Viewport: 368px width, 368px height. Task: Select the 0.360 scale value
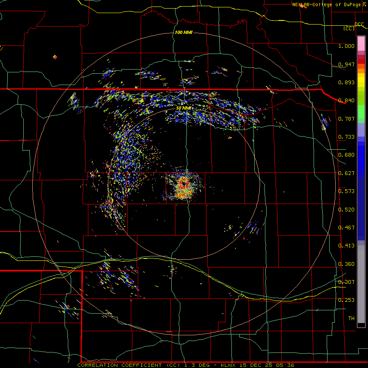[346, 264]
